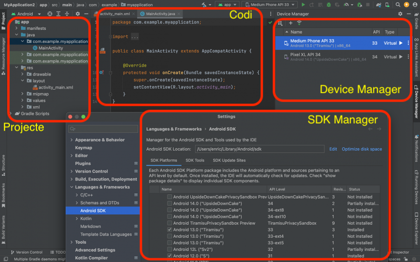Open MainActivity in the project tree
Viewport: 420px width, 262px height.
50,48
